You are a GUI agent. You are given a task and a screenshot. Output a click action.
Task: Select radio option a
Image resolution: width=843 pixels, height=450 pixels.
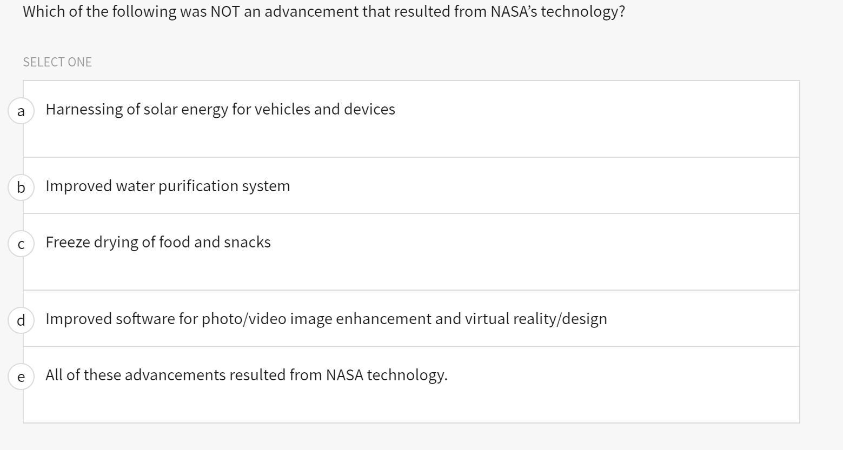(x=21, y=111)
